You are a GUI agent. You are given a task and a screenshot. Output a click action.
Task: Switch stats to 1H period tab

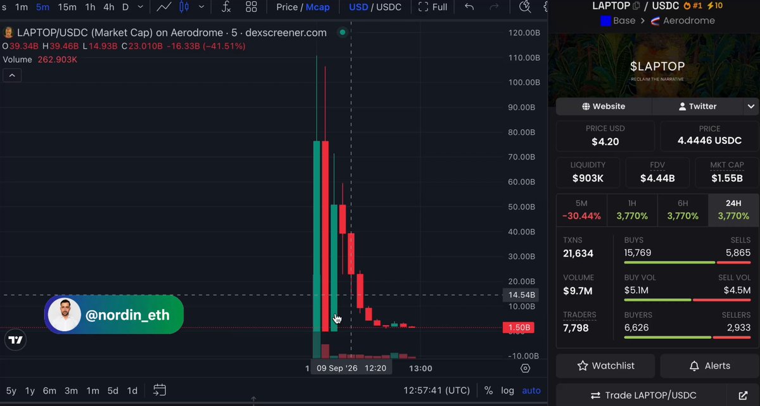tap(632, 210)
